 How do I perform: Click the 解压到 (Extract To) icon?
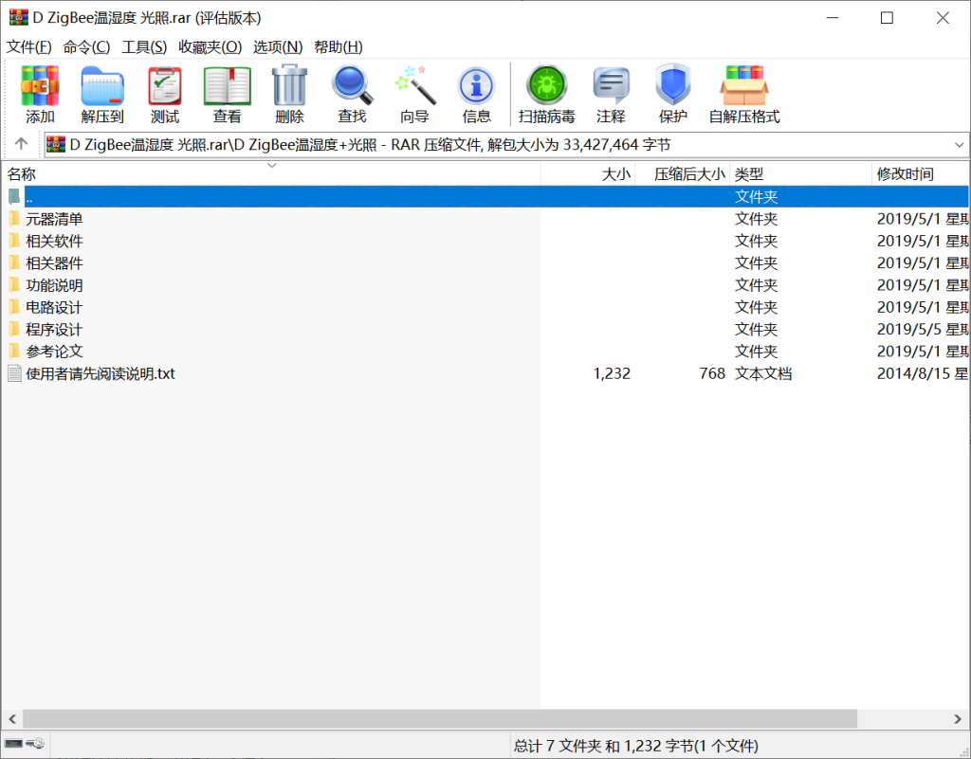click(102, 94)
